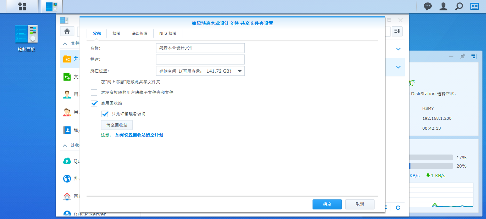This screenshot has width=486, height=219.
Task: Toggle 只允许管理者访问 checkbox
Action: (x=105, y=114)
